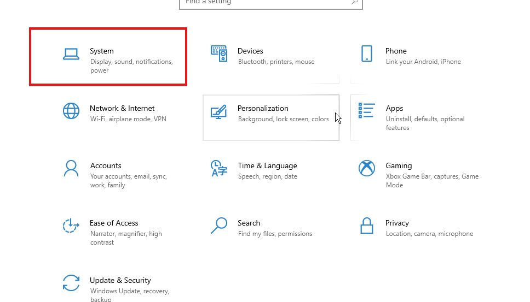Click the Ease of Access icon
This screenshot has height=302, width=530.
click(x=71, y=226)
